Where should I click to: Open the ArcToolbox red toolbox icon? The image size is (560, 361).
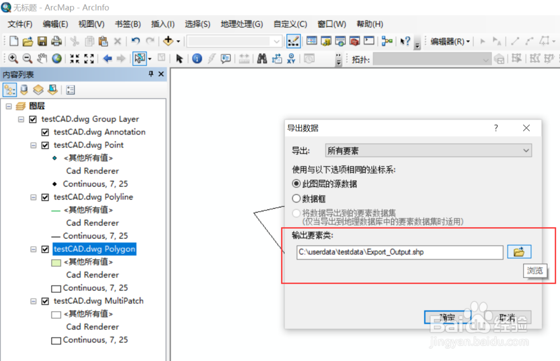(x=354, y=41)
